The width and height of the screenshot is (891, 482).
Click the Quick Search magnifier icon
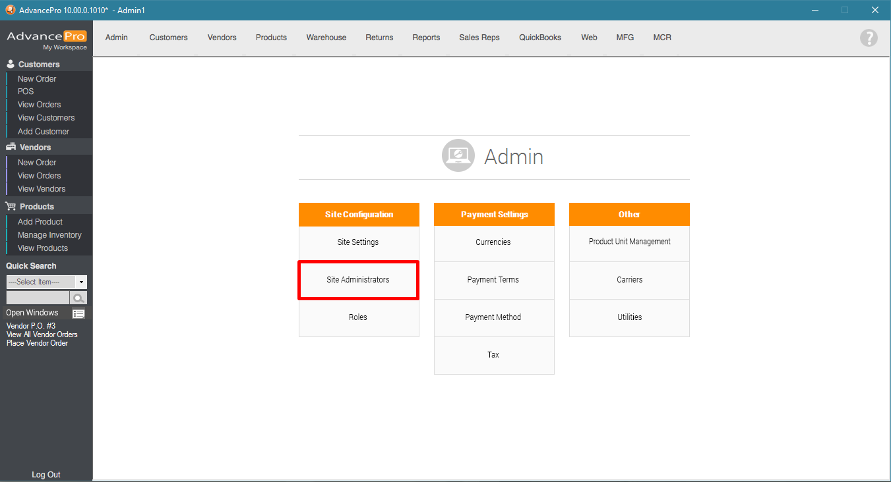point(78,298)
